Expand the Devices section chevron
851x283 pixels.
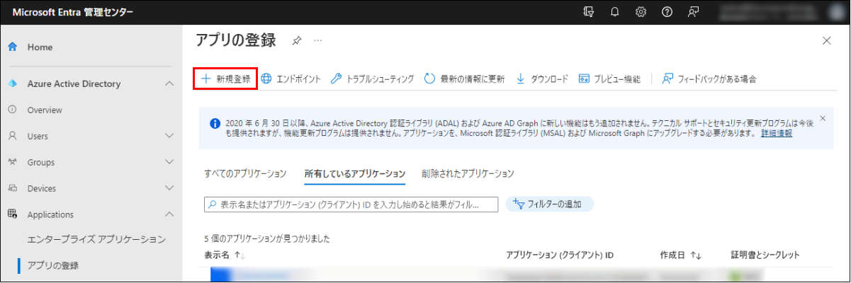point(169,188)
